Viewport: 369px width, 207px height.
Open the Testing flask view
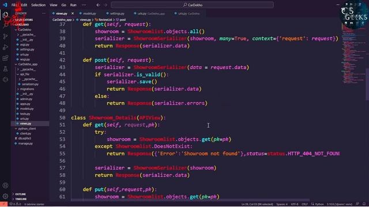[5, 69]
